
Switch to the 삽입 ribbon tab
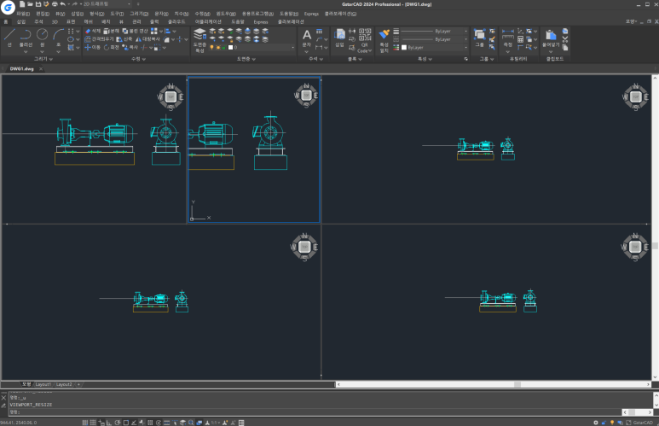[x=21, y=21]
